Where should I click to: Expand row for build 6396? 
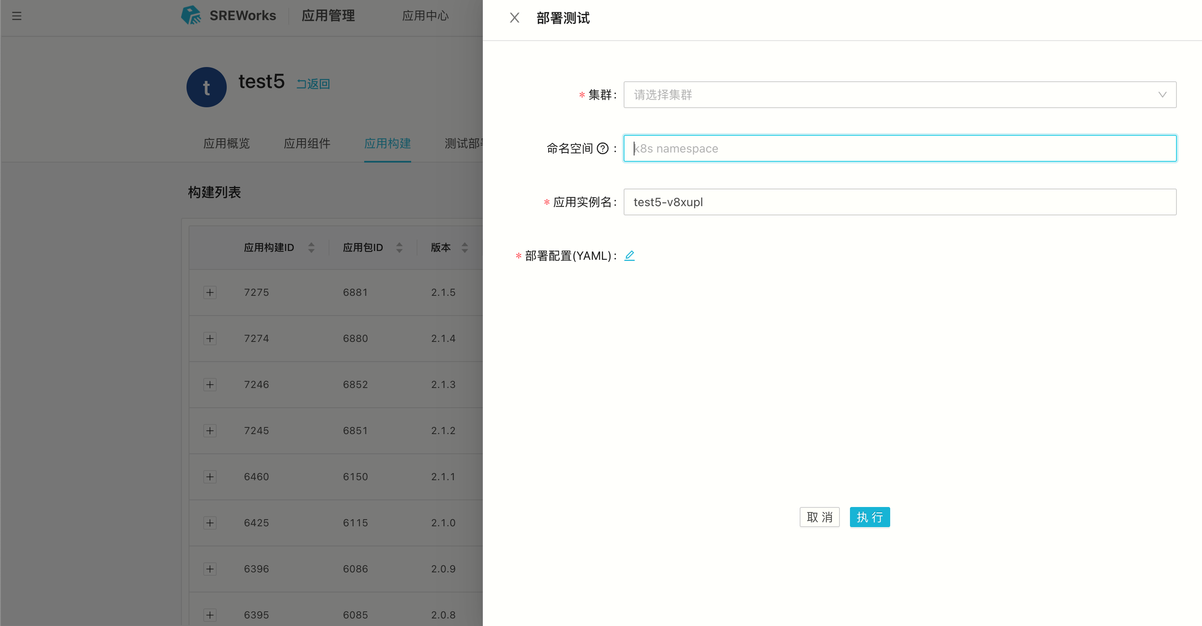[210, 569]
